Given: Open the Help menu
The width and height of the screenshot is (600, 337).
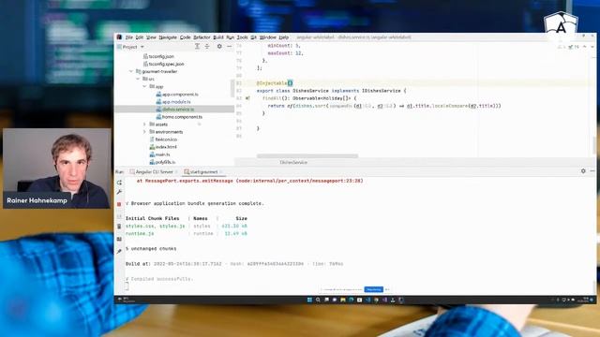Looking at the screenshot, I should [283, 37].
